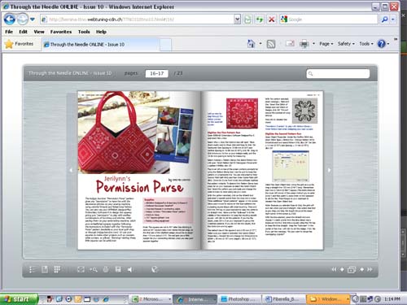Click the Internet Explorer quick launch icon
This screenshot has width=407, height=305.
click(x=106, y=299)
